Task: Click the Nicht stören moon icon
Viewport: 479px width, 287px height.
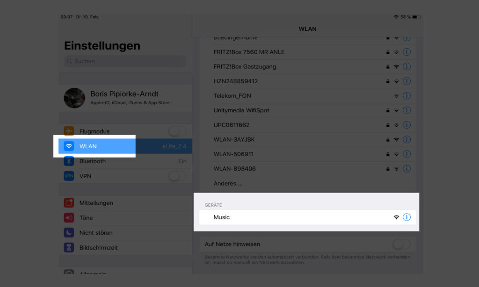Action: [69, 233]
